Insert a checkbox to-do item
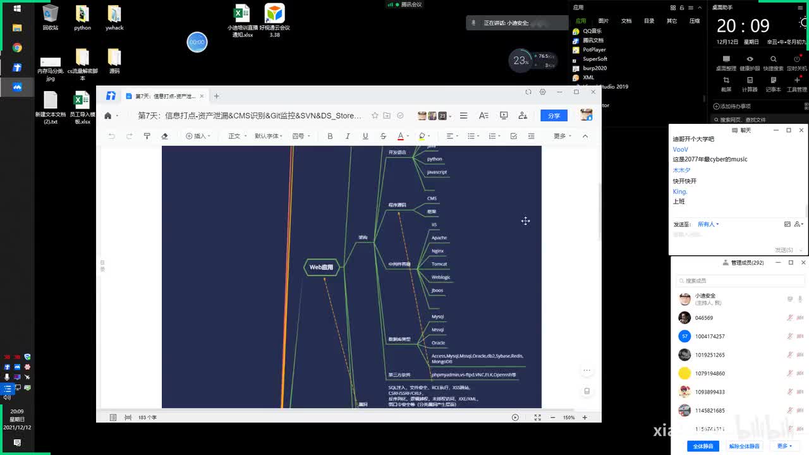 pos(513,136)
